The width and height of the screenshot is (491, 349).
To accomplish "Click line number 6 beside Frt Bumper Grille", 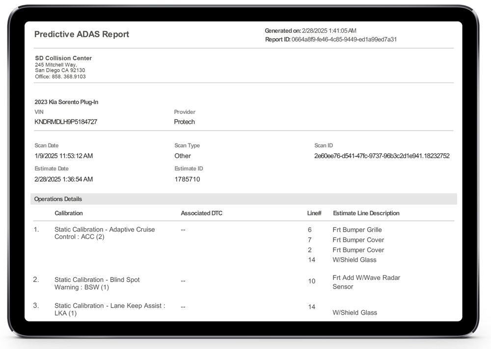I will tap(310, 230).
